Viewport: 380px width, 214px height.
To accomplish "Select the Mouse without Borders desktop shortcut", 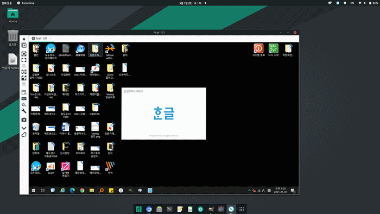I will (110, 52).
